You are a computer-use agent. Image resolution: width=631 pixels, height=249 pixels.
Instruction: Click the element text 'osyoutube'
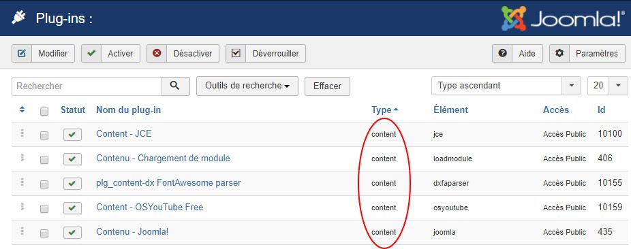450,208
